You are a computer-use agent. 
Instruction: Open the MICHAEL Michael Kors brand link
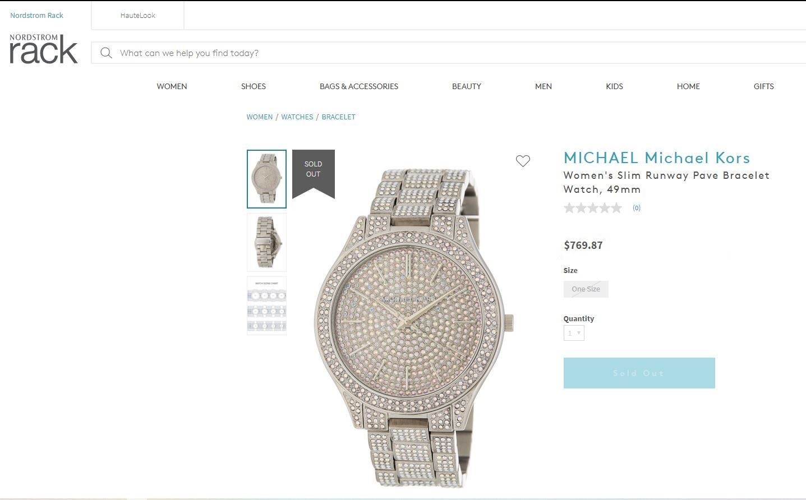pos(657,158)
